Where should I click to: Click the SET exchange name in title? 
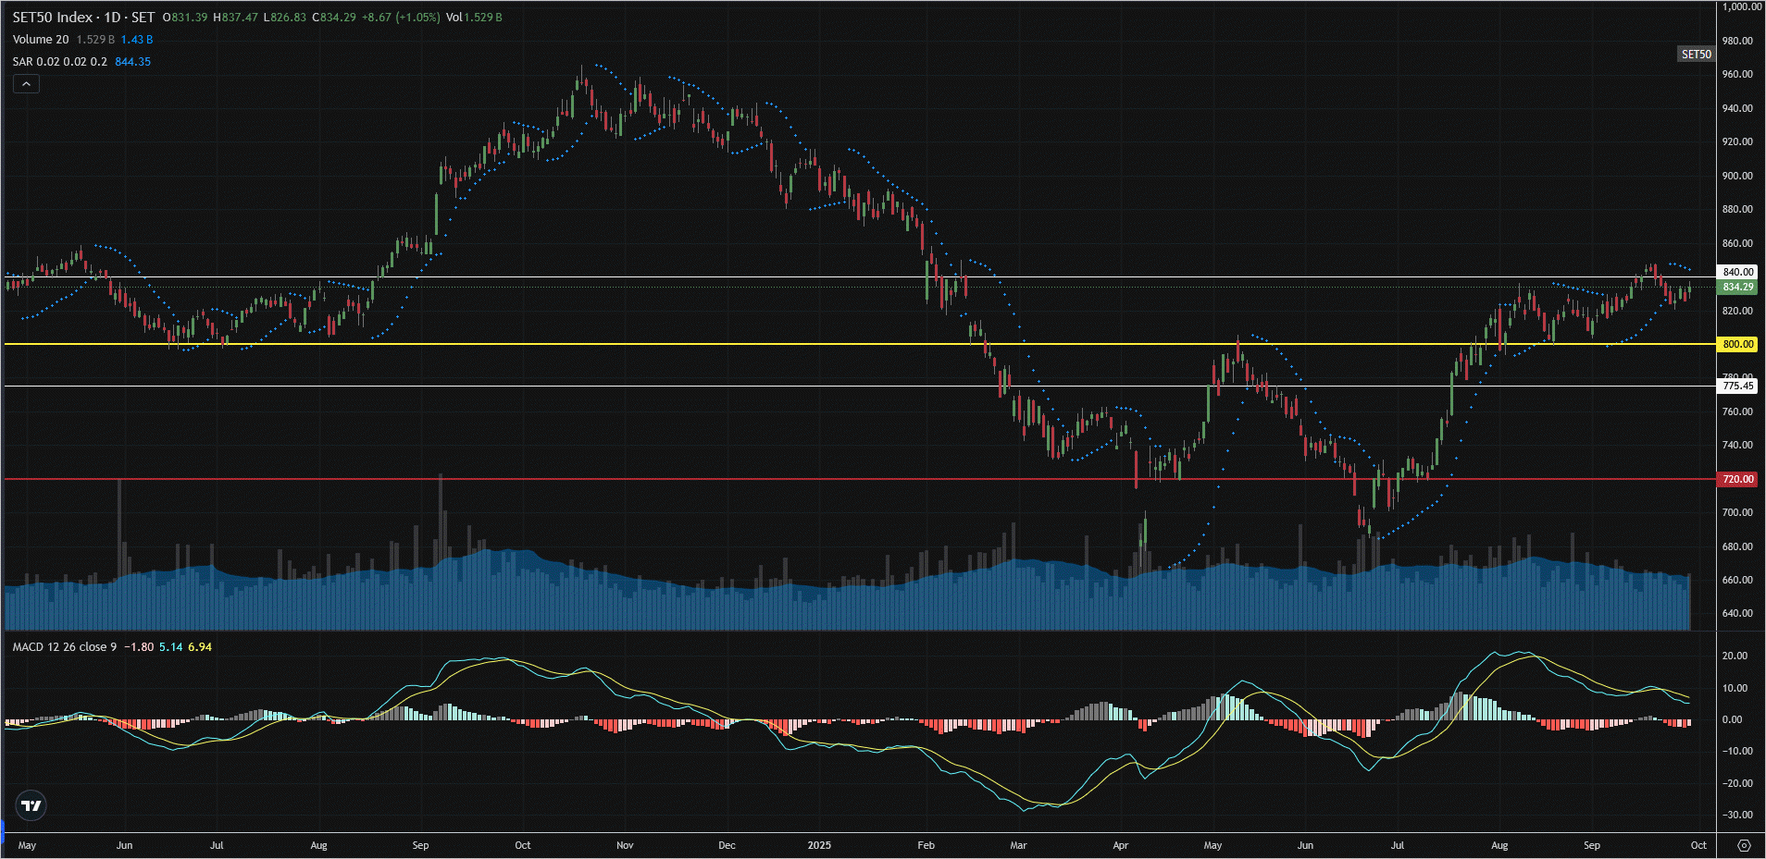143,18
